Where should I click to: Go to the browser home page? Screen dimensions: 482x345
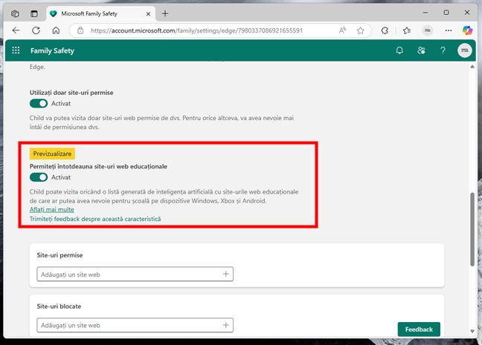56,30
